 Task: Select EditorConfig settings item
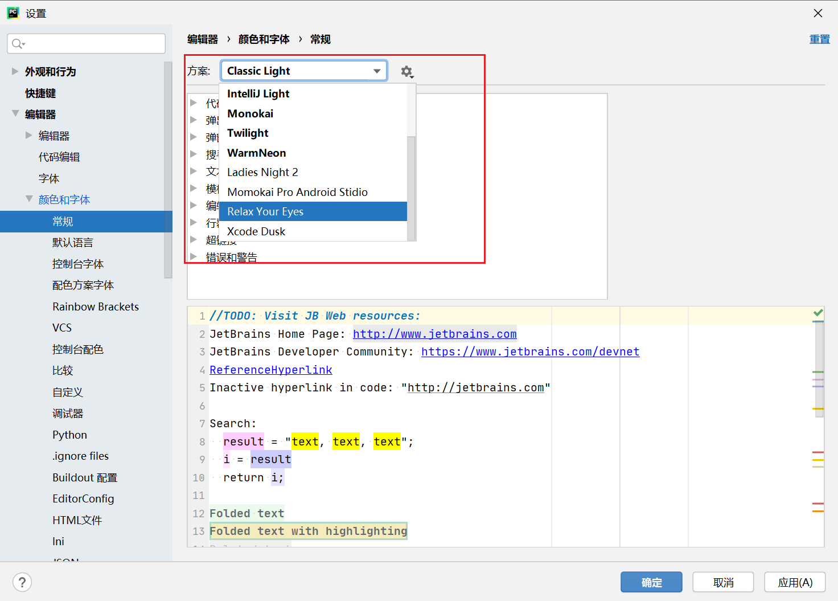tap(83, 498)
